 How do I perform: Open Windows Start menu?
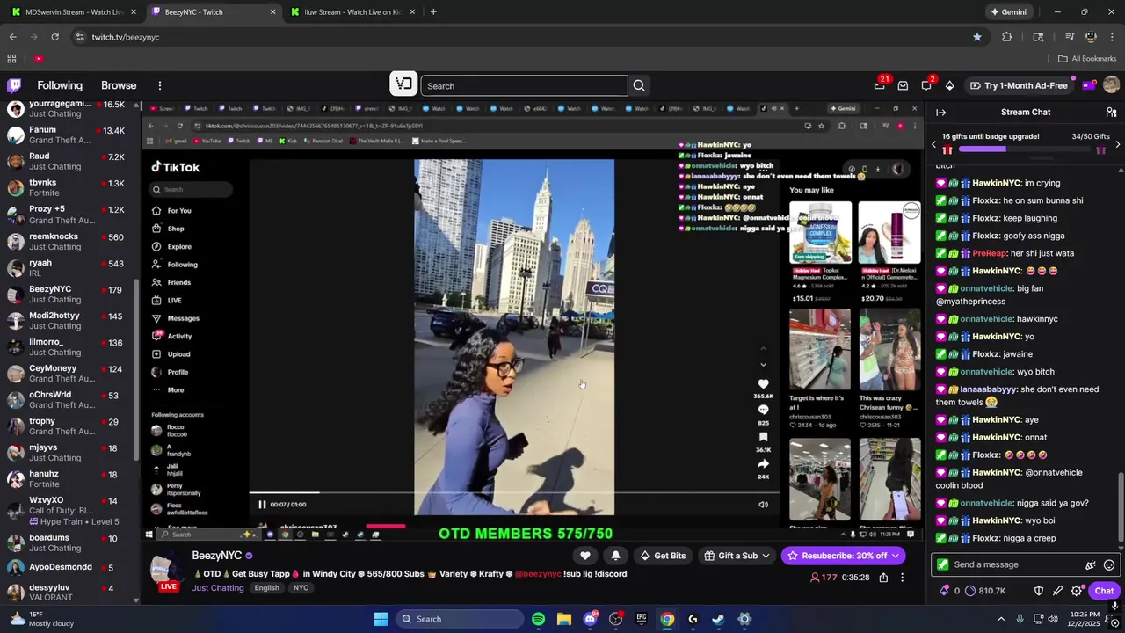point(381,619)
